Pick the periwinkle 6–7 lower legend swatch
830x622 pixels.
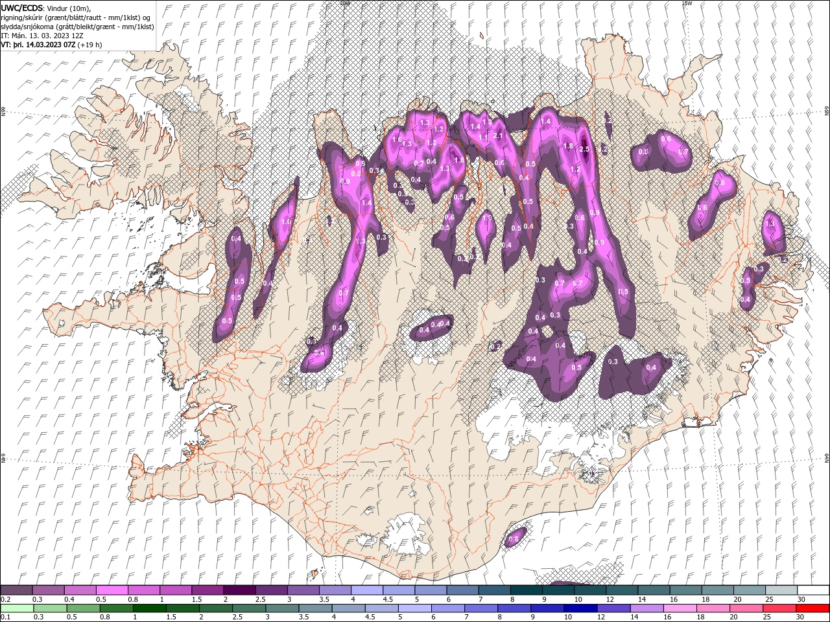pyautogui.click(x=449, y=608)
